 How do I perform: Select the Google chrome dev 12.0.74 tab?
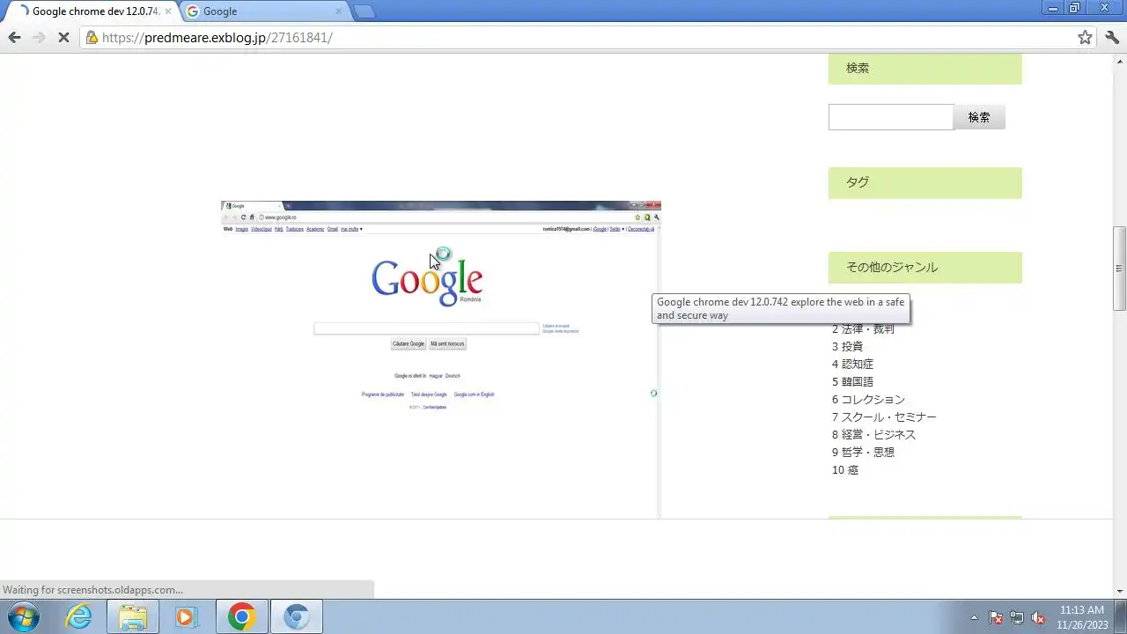92,11
